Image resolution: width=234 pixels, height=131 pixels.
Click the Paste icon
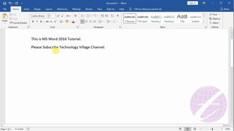(x=5, y=16)
